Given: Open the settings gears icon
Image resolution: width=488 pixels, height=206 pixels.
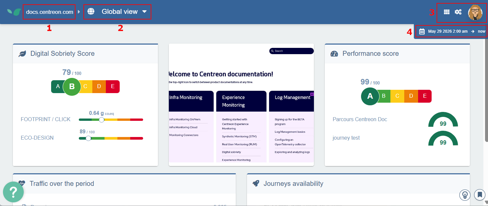Looking at the screenshot, I should 458,12.
